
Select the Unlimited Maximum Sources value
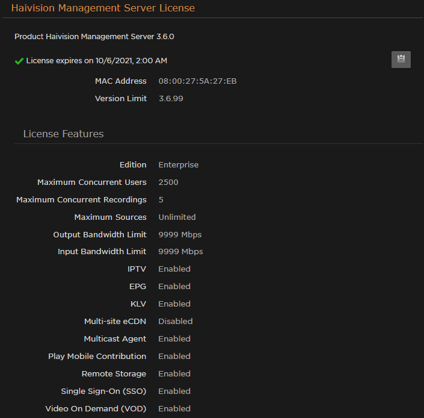177,217
